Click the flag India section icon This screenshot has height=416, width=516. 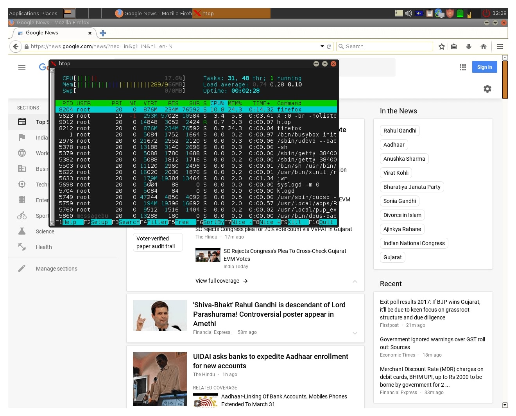22,137
